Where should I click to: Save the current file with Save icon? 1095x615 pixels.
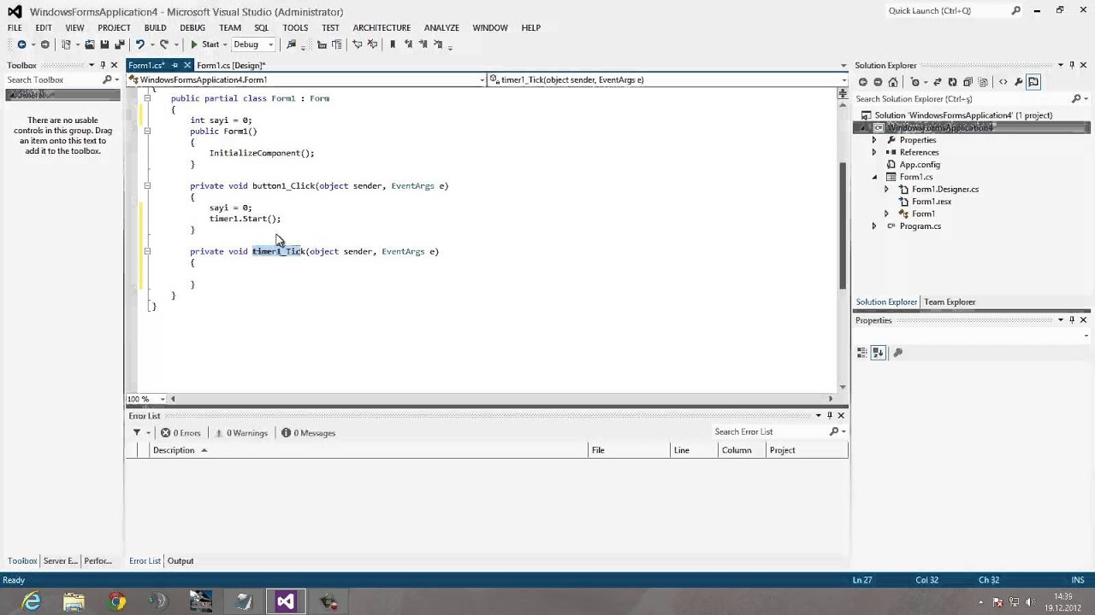tap(104, 44)
